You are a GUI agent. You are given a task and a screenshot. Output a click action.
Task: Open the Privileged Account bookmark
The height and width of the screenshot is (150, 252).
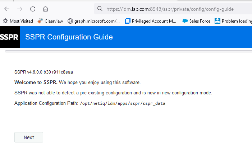151,21
